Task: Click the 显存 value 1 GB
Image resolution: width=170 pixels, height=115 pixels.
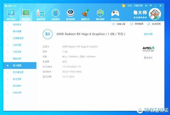Action: tap(65, 52)
